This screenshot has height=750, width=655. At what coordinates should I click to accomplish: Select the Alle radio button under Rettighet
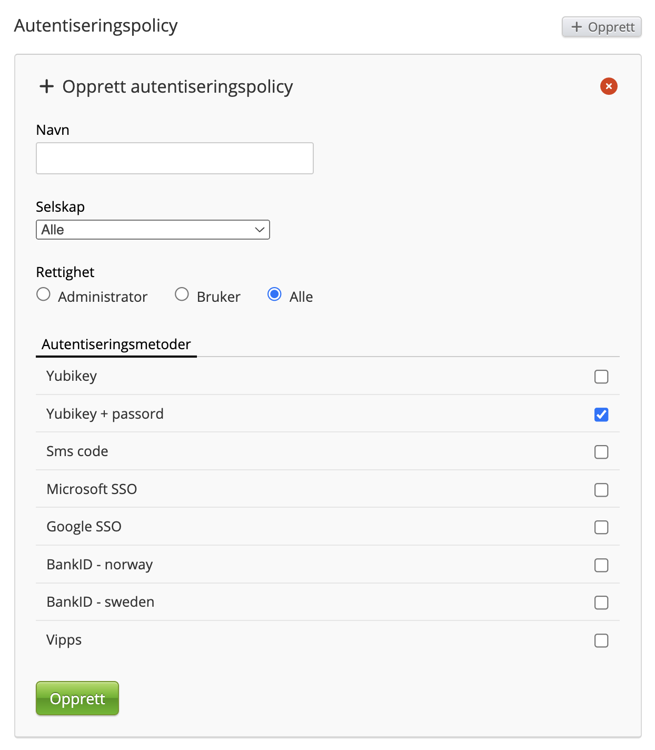[x=274, y=294]
